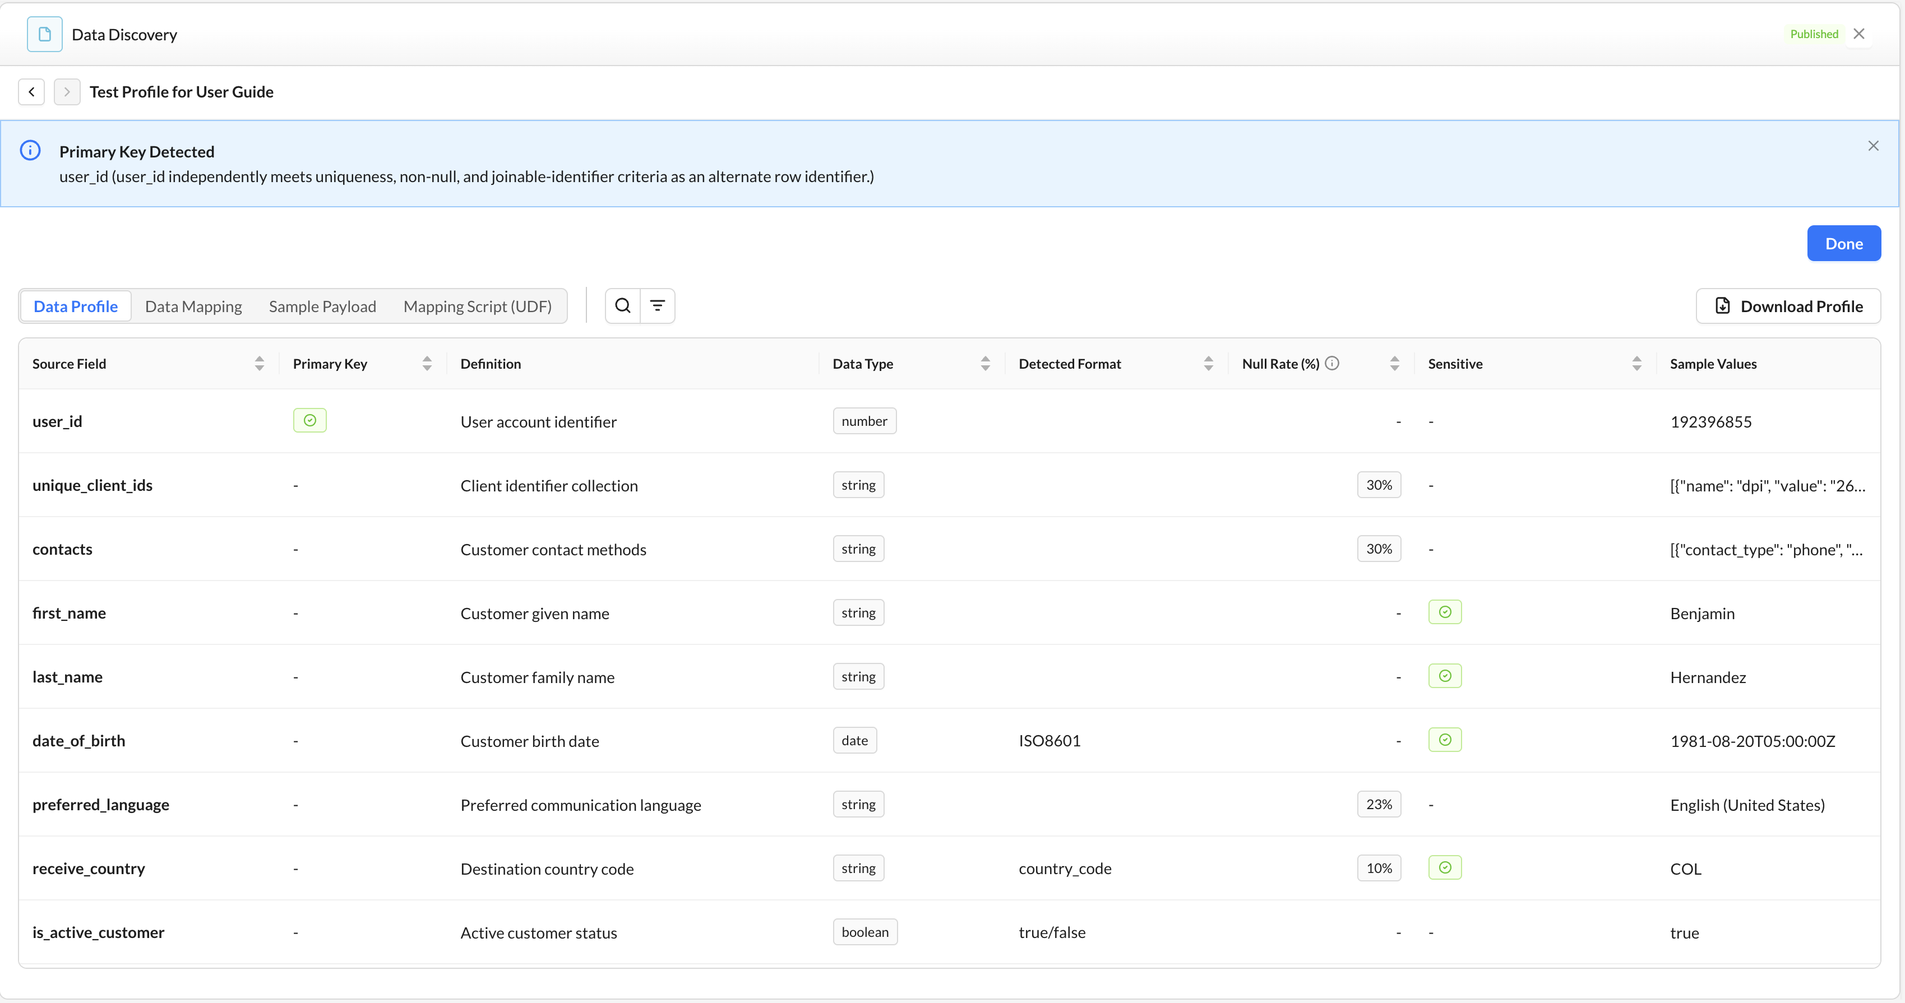Click the 30% null rate badge for contacts
Viewport: 1905px width, 1003px height.
[1379, 549]
